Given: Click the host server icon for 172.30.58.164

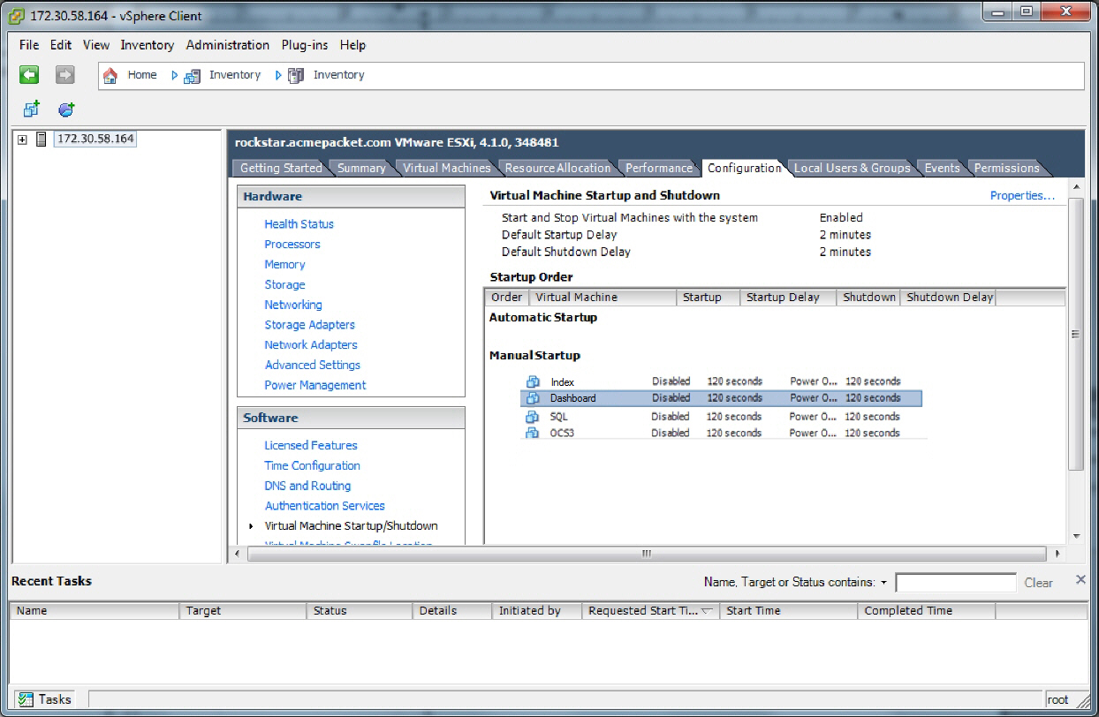Looking at the screenshot, I should tap(41, 139).
